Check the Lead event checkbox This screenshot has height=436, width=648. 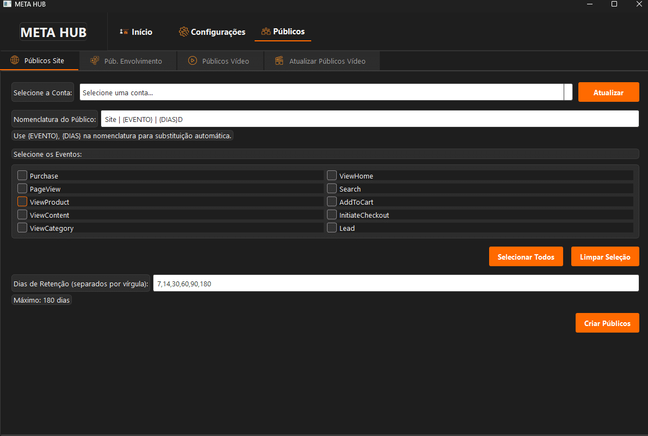(332, 228)
